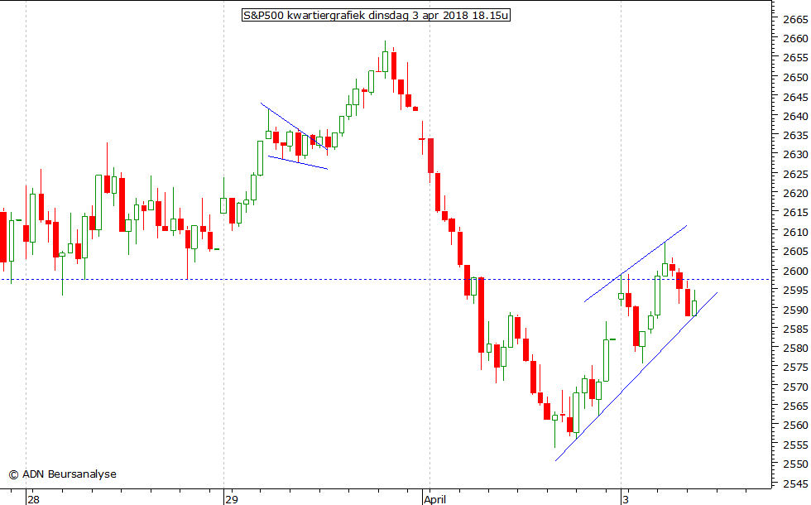Click the date label '28' on the time axis
Screen dimensions: 811x505
(34, 499)
